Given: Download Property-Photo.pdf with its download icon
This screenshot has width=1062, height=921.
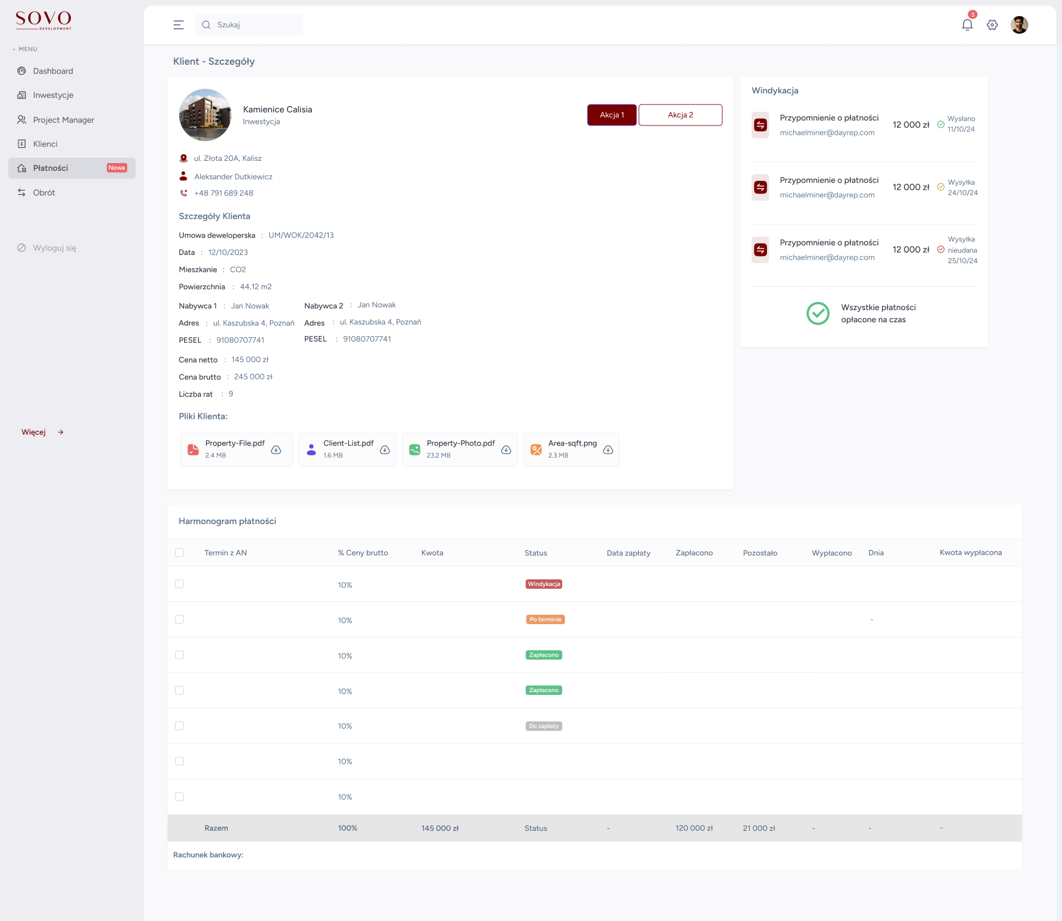Looking at the screenshot, I should point(506,450).
